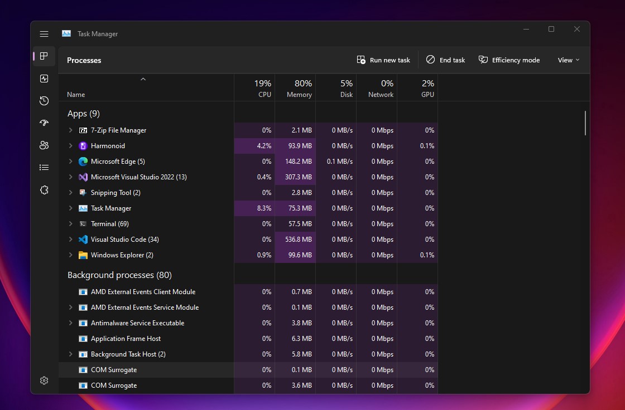Click the vertical scrollbar thumb

[585, 123]
